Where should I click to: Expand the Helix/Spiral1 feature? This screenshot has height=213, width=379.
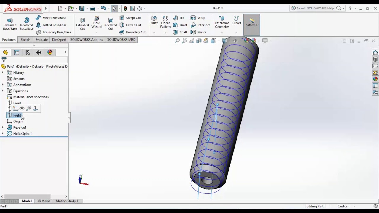pos(3,134)
